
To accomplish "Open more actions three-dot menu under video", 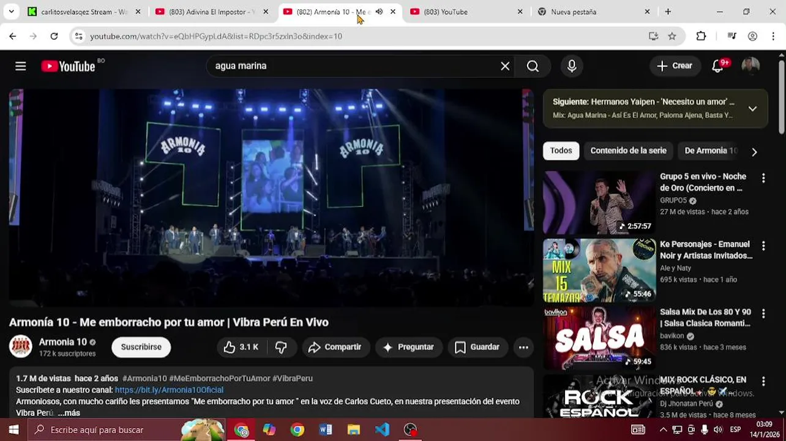I will (x=523, y=347).
